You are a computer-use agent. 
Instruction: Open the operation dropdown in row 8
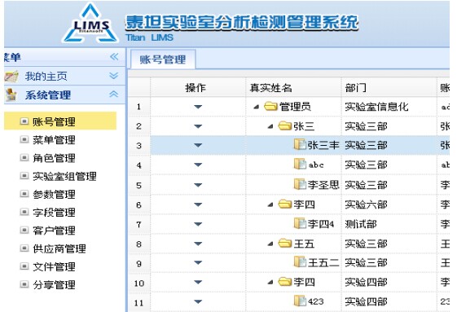(198, 244)
